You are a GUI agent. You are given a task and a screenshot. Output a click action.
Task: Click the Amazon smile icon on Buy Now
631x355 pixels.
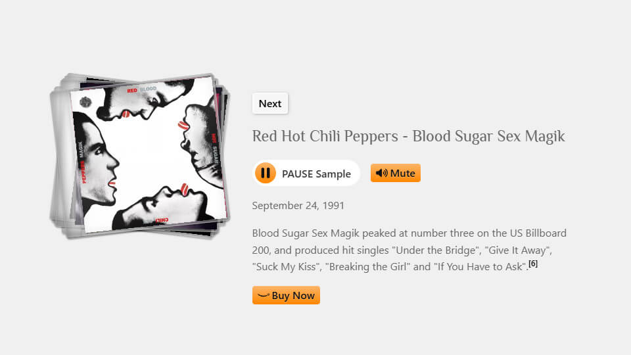coord(263,295)
